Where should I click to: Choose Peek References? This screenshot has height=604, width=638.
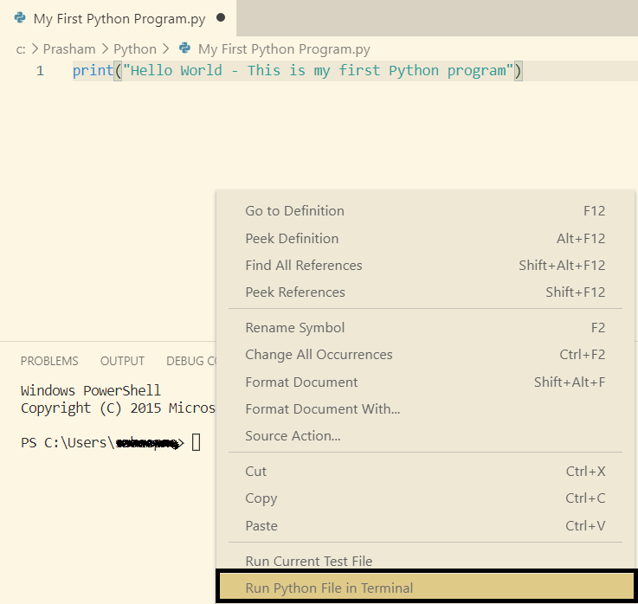(295, 292)
